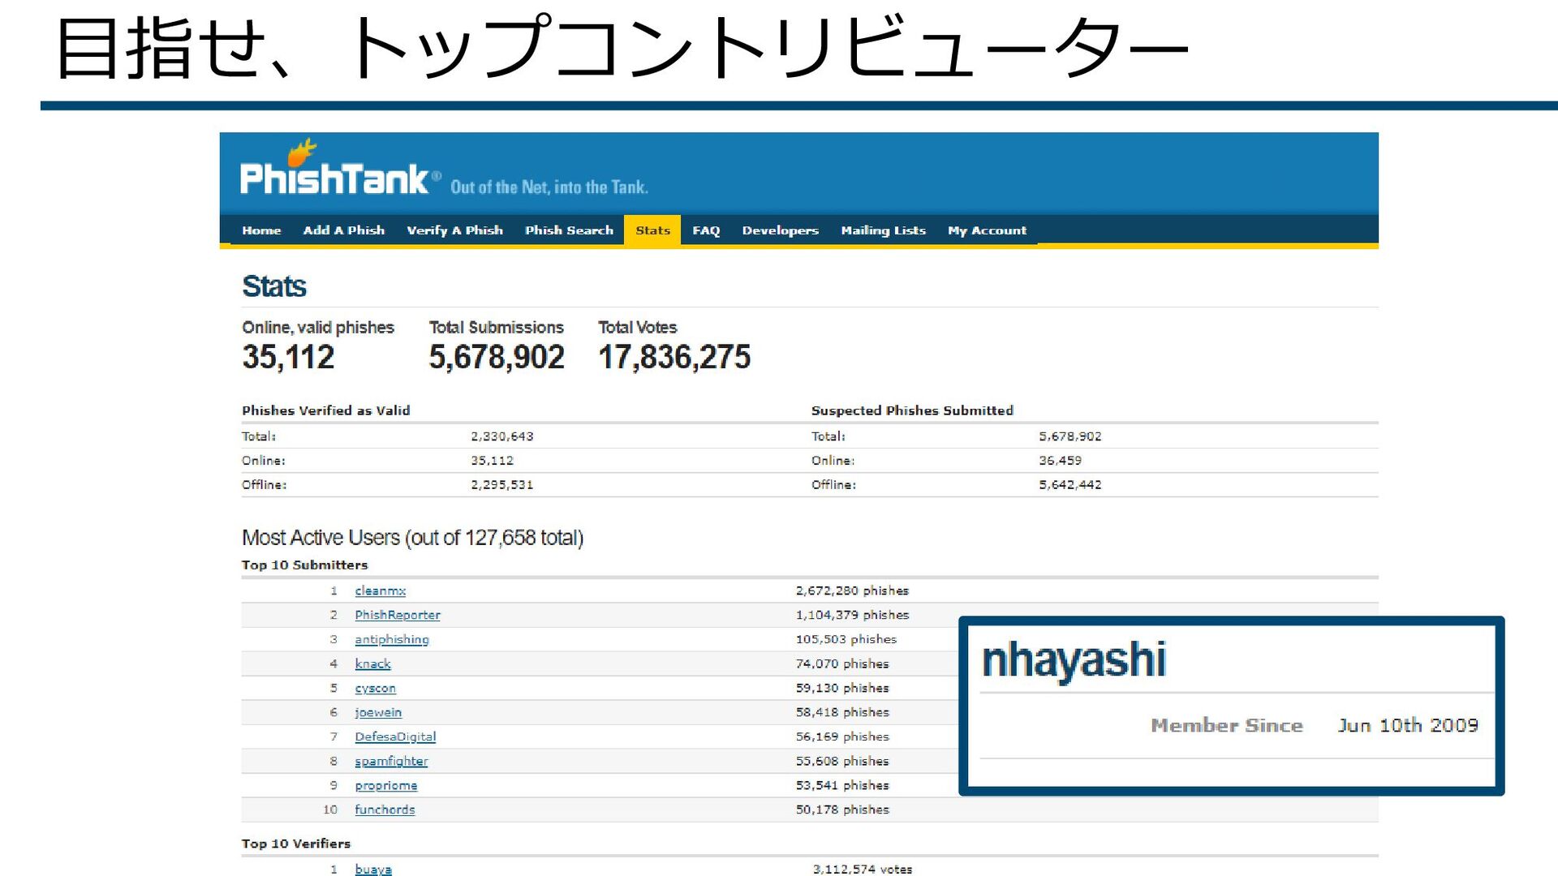The image size is (1558, 876).
Task: Open the Home nav item
Action: point(261,230)
